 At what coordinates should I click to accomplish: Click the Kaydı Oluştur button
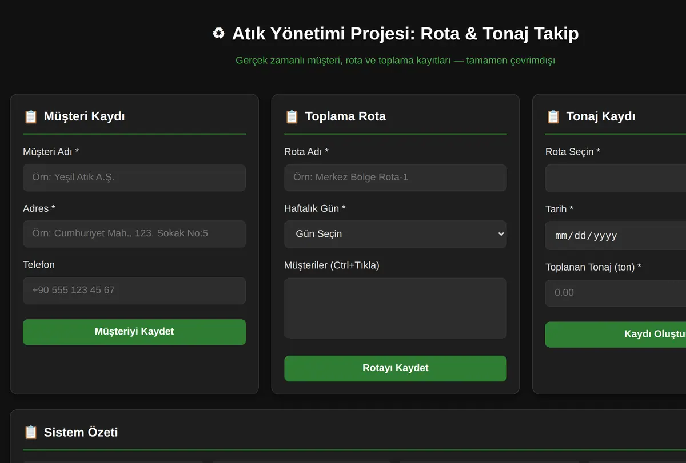[616, 335]
